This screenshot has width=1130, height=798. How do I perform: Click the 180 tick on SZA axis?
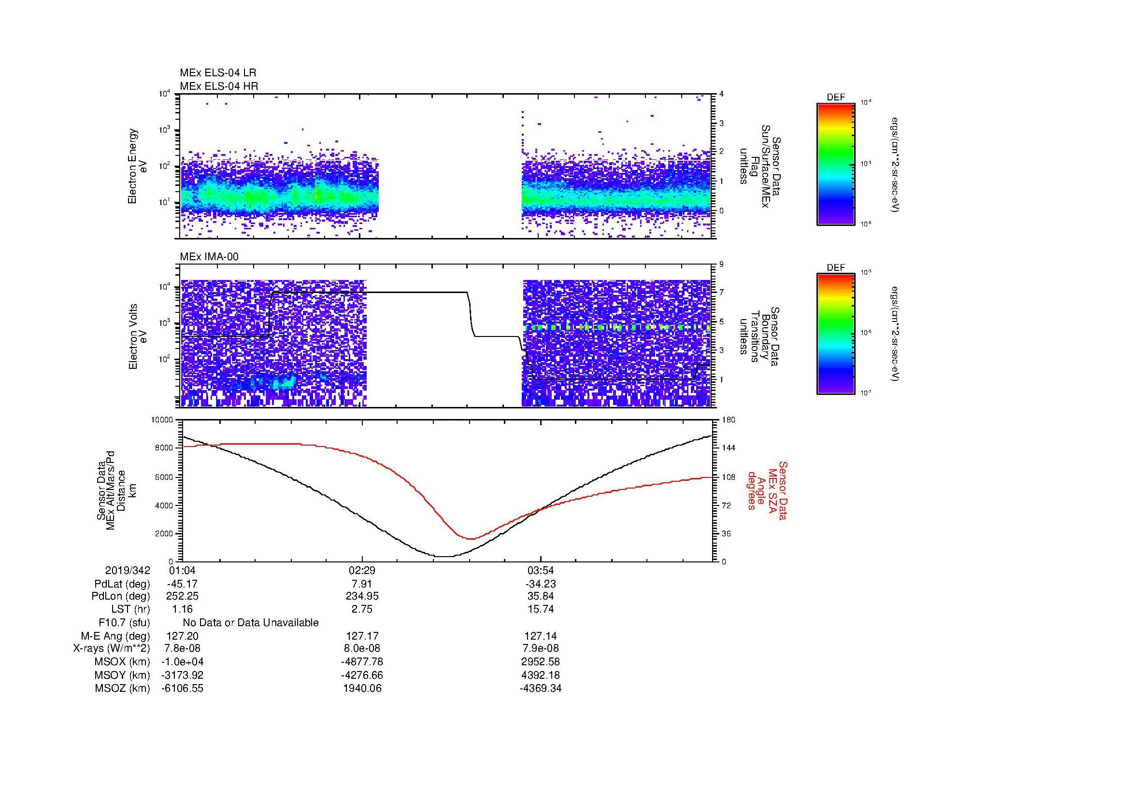pyautogui.click(x=729, y=420)
